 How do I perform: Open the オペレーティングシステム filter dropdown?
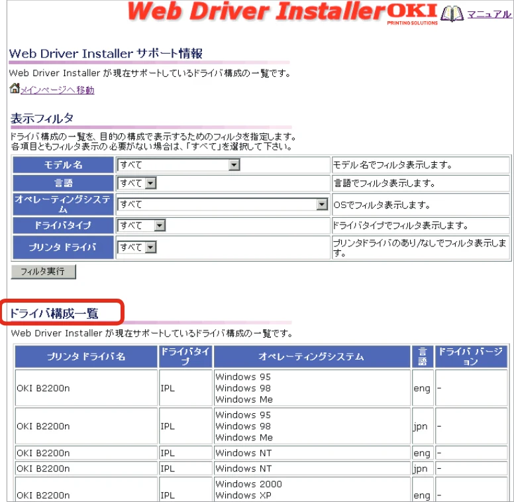pyautogui.click(x=223, y=205)
